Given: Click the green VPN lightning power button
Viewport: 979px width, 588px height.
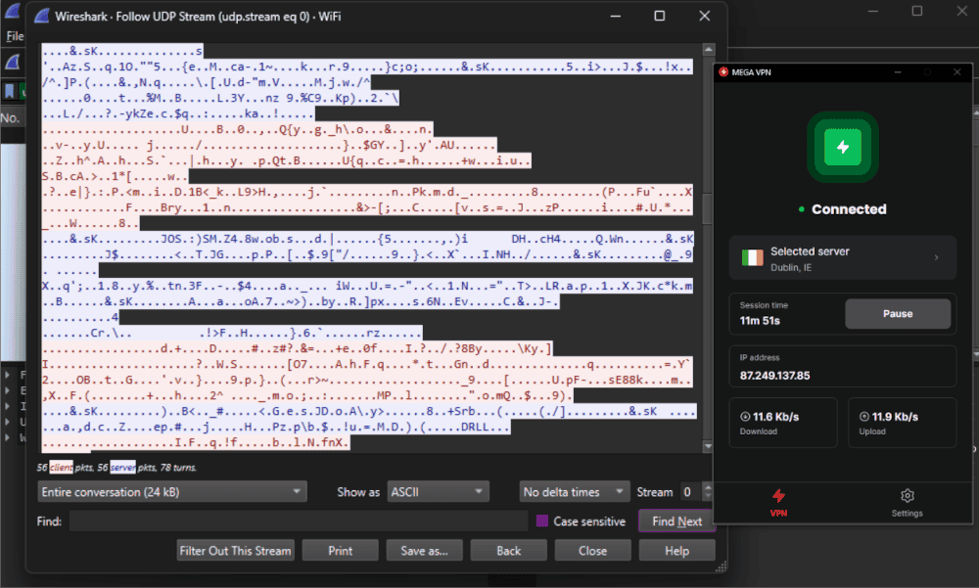Looking at the screenshot, I should coord(842,147).
